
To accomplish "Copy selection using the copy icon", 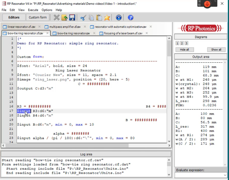I will click(91, 18).
